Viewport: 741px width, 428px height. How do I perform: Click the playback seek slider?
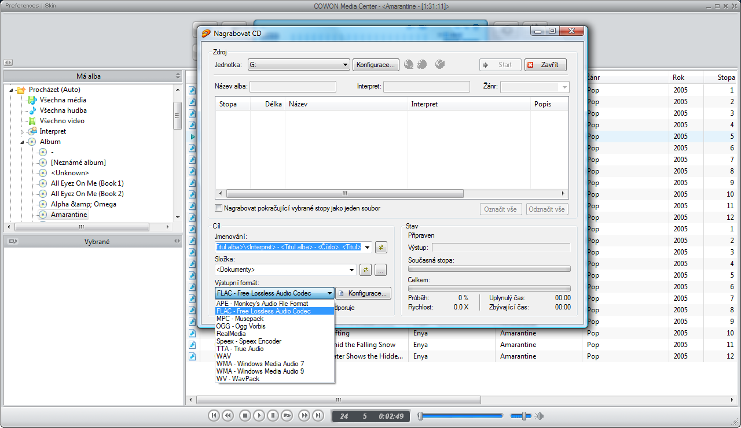(x=460, y=415)
